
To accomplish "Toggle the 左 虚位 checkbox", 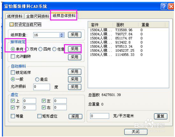I will (44, 101).
